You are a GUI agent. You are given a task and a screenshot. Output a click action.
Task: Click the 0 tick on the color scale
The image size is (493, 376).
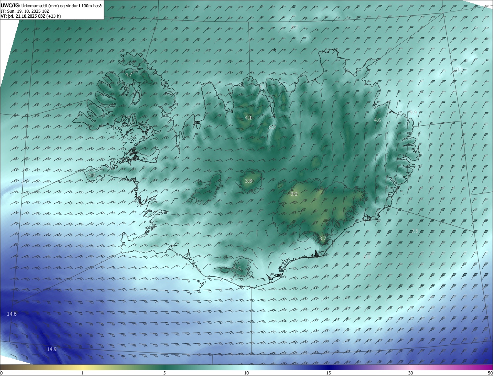tap(2, 373)
